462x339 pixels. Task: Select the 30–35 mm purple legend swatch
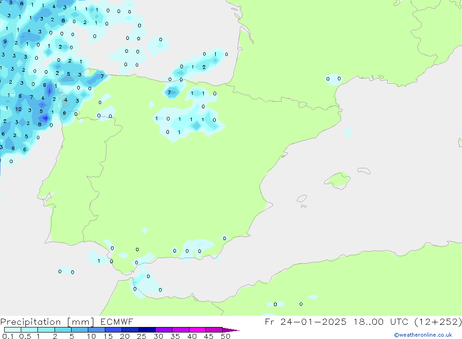pyautogui.click(x=164, y=330)
